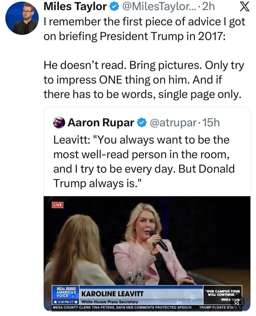
Task: Open Miles Taylor's profile picture
Action: point(22,18)
